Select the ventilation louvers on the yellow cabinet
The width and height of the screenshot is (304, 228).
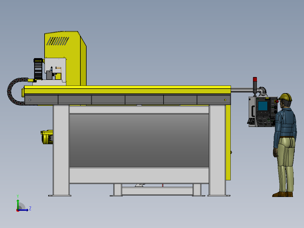click(x=58, y=41)
